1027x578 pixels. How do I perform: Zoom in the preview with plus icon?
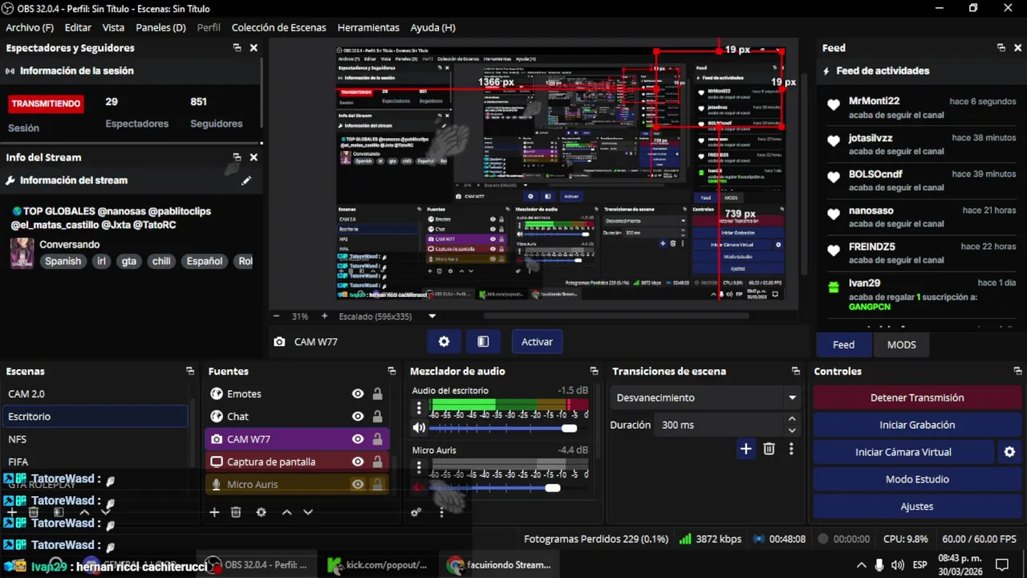pyautogui.click(x=324, y=316)
